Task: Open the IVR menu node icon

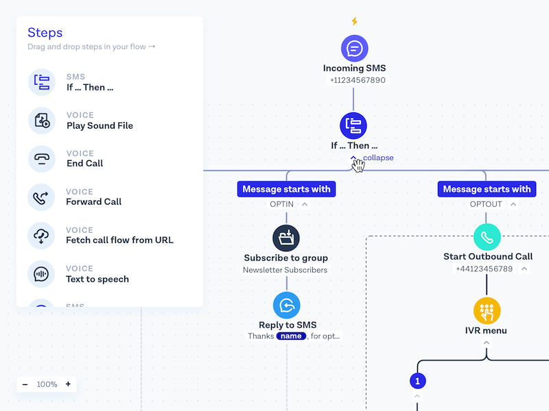Action: click(x=487, y=310)
